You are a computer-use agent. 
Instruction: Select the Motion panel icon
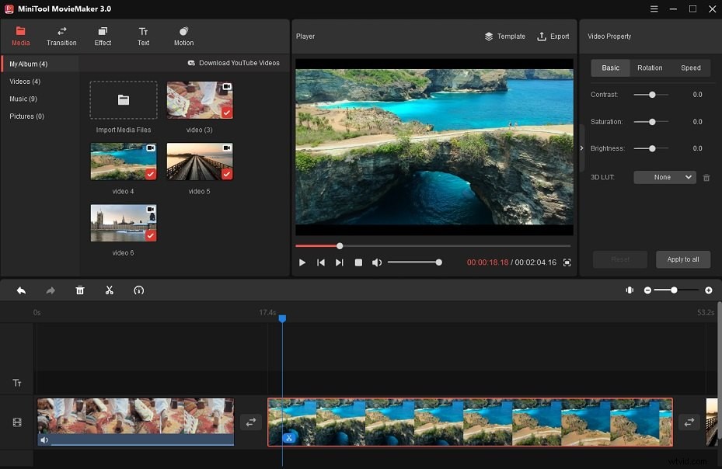(x=183, y=36)
